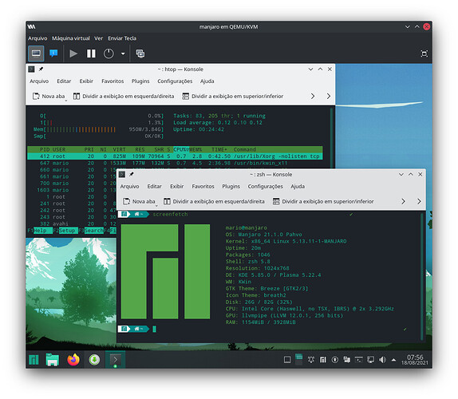The height and width of the screenshot is (399, 458).
Task: Open Ajuda menu in htop Konsole window
Action: click(x=207, y=81)
